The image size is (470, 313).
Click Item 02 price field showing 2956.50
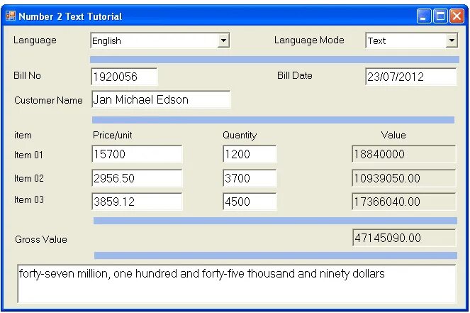click(x=137, y=178)
